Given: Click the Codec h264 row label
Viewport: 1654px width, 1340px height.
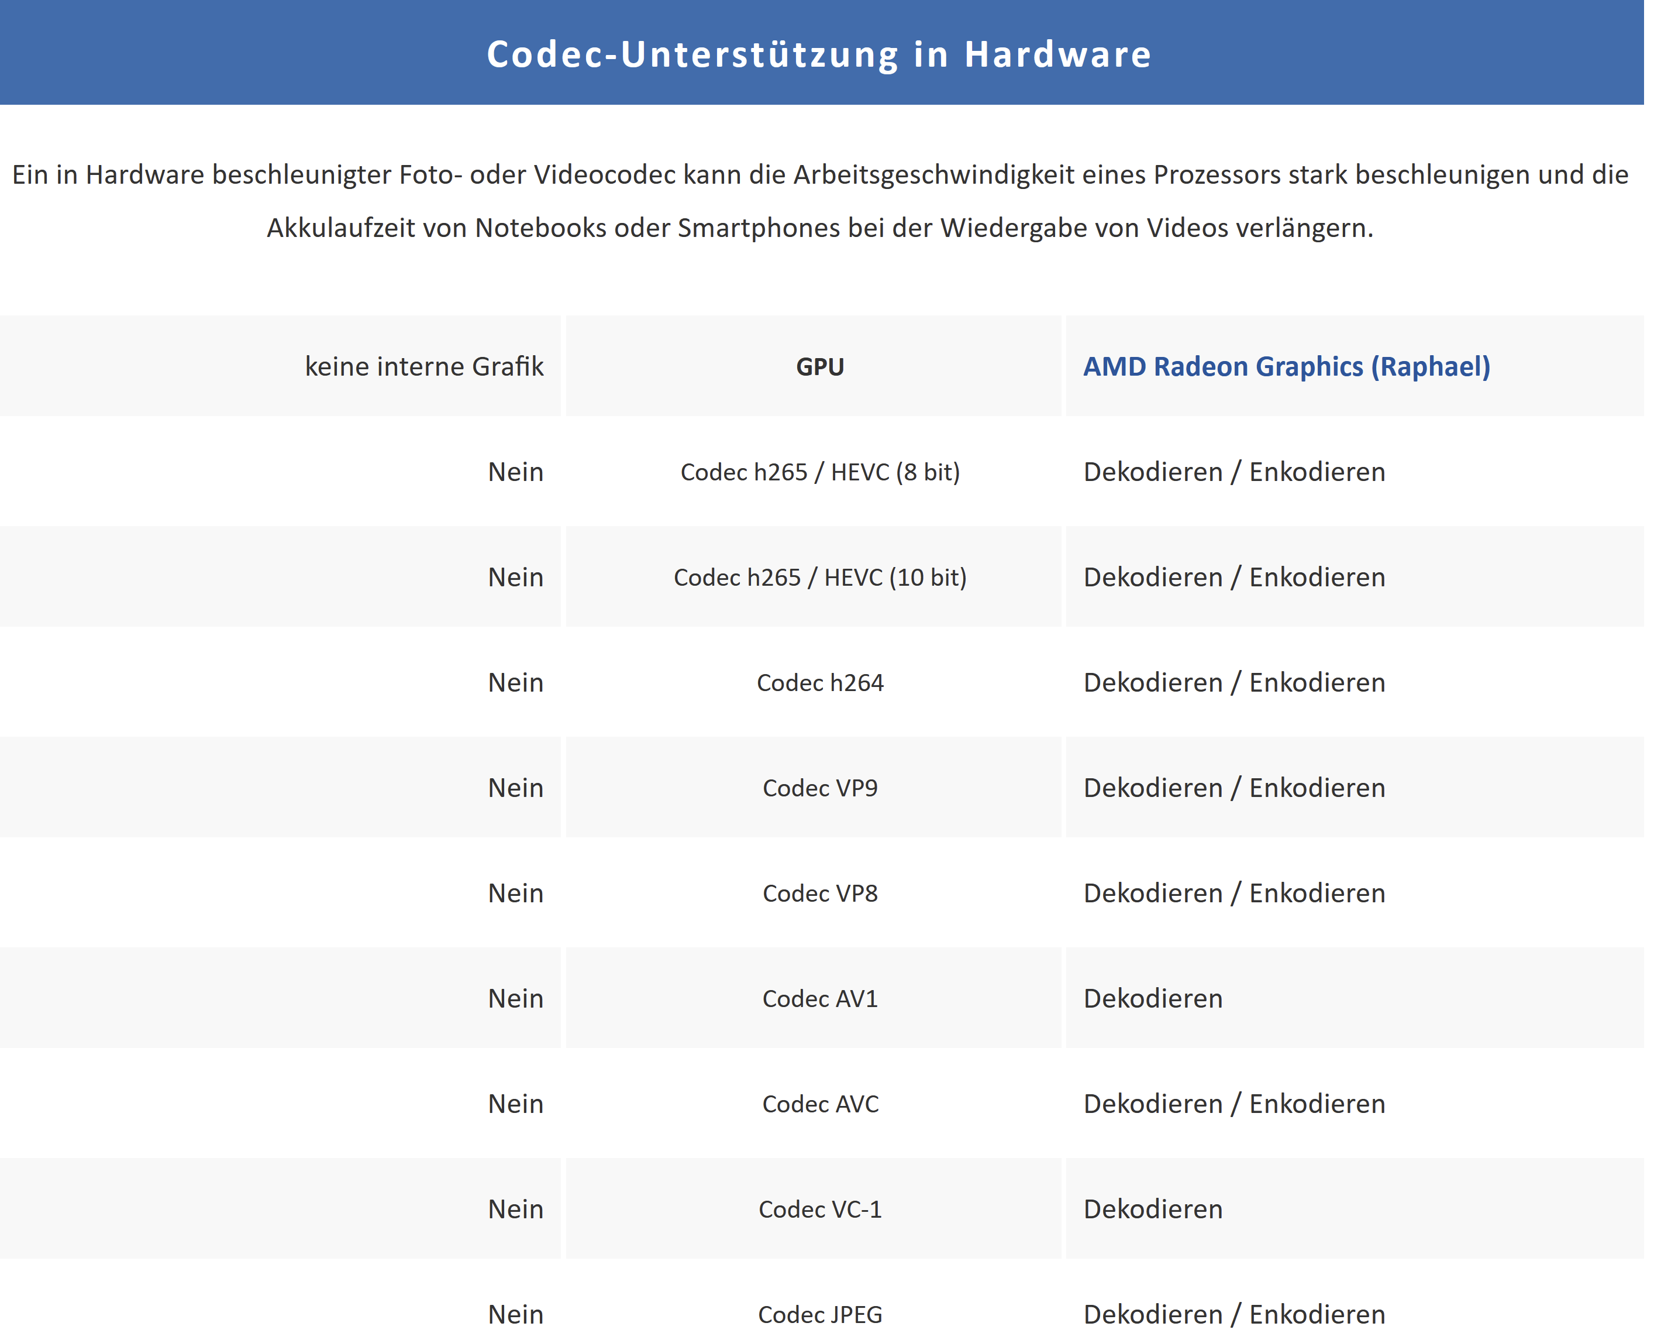Looking at the screenshot, I should [819, 682].
